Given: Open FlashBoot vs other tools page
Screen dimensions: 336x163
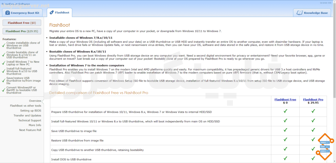Looking at the screenshot, I should point(26,106).
